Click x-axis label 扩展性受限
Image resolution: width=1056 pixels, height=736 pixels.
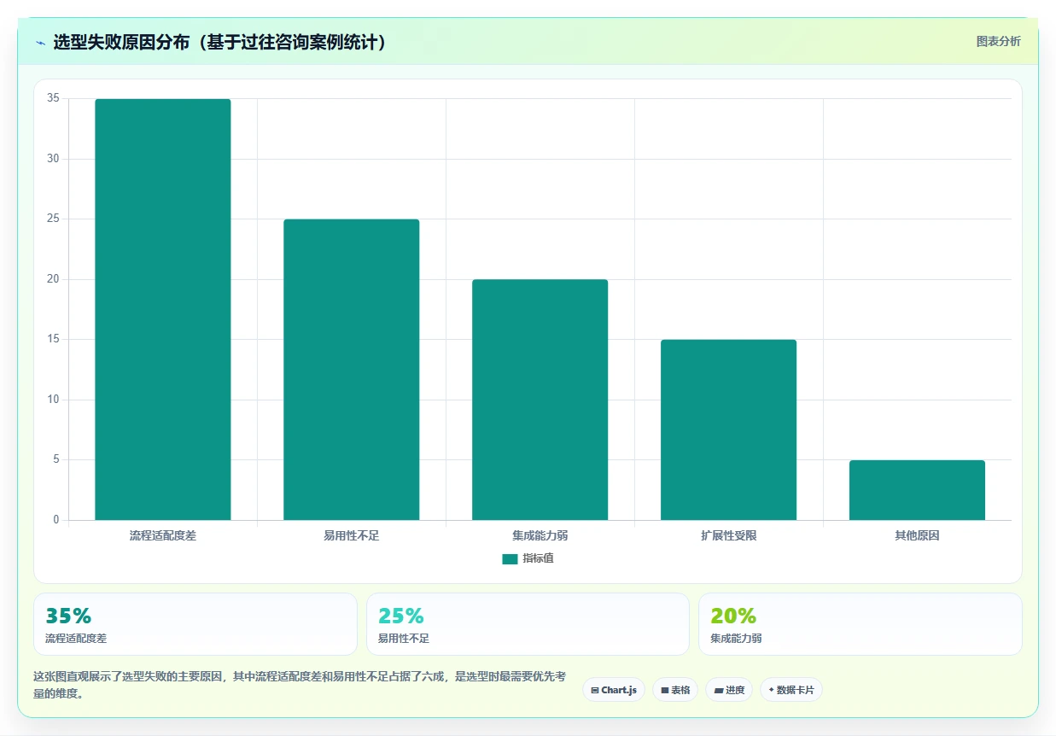coord(728,536)
